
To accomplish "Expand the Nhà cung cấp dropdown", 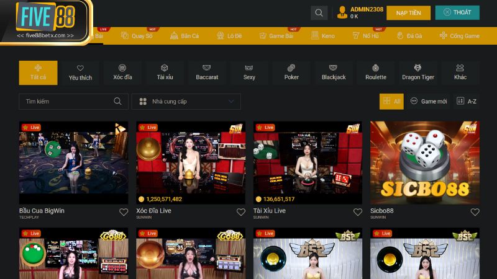I will tap(186, 101).
